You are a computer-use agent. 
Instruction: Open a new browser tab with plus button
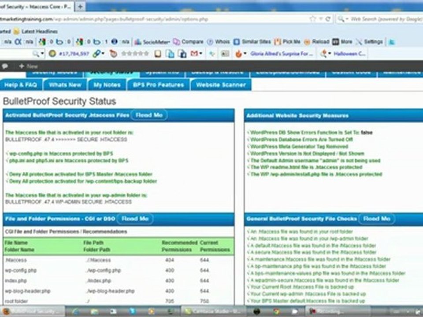(80, 7)
